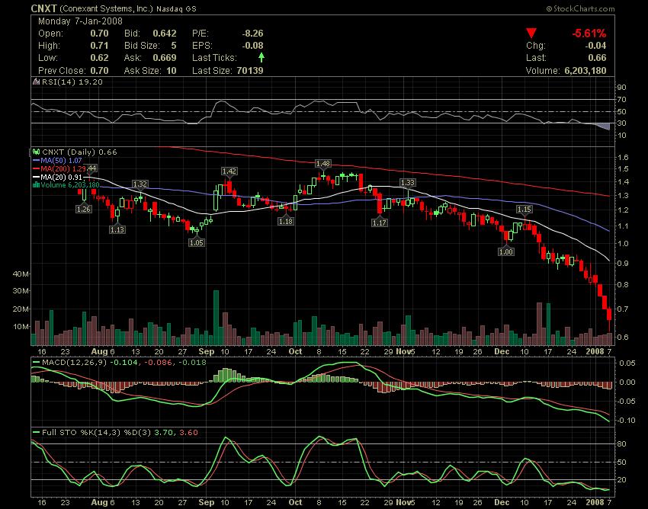648x509 pixels.
Task: Click the MA(20) 0.91 legend text
Action: (x=61, y=177)
